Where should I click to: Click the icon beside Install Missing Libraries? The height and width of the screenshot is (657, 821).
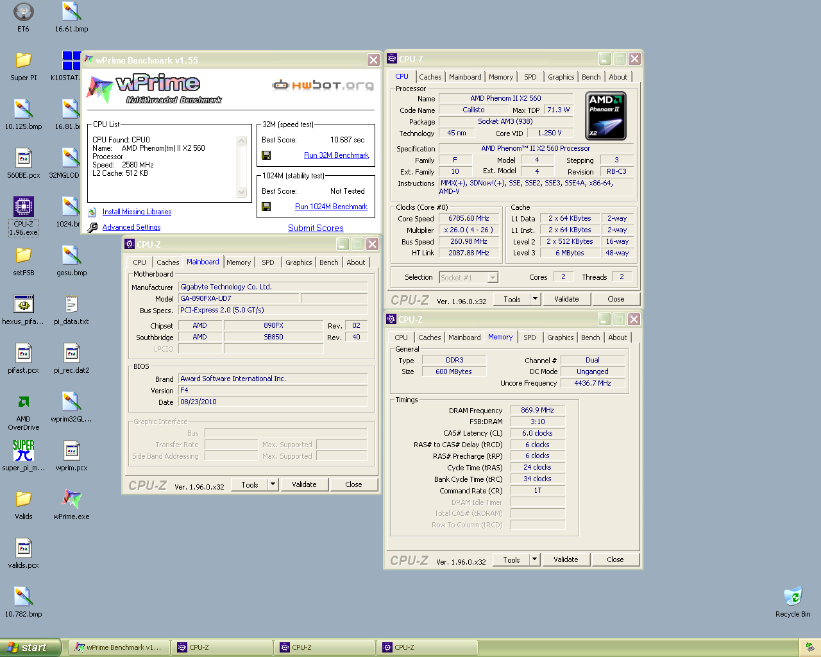click(92, 212)
